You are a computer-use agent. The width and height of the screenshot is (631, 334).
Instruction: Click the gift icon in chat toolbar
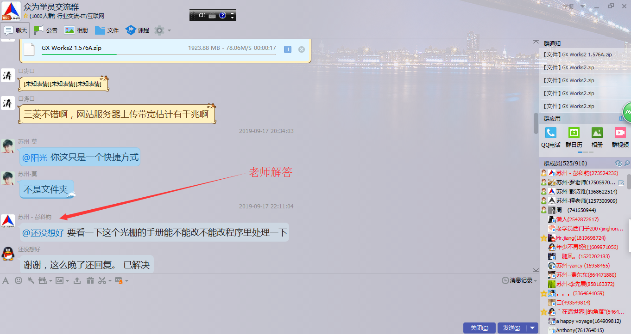[x=90, y=280]
